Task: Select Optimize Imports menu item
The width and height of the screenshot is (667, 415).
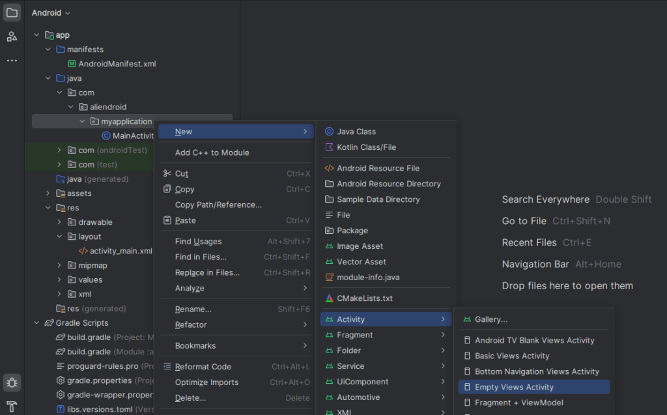Action: 236,382
